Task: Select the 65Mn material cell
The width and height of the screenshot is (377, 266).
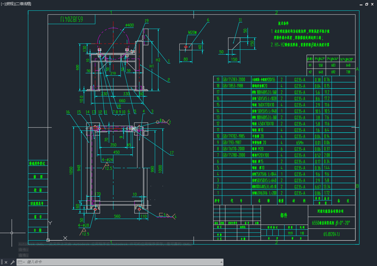Action: pyautogui.click(x=300, y=143)
